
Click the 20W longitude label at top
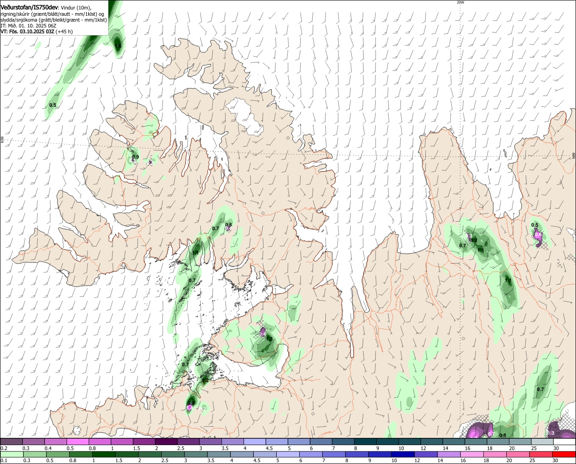pos(460,2)
